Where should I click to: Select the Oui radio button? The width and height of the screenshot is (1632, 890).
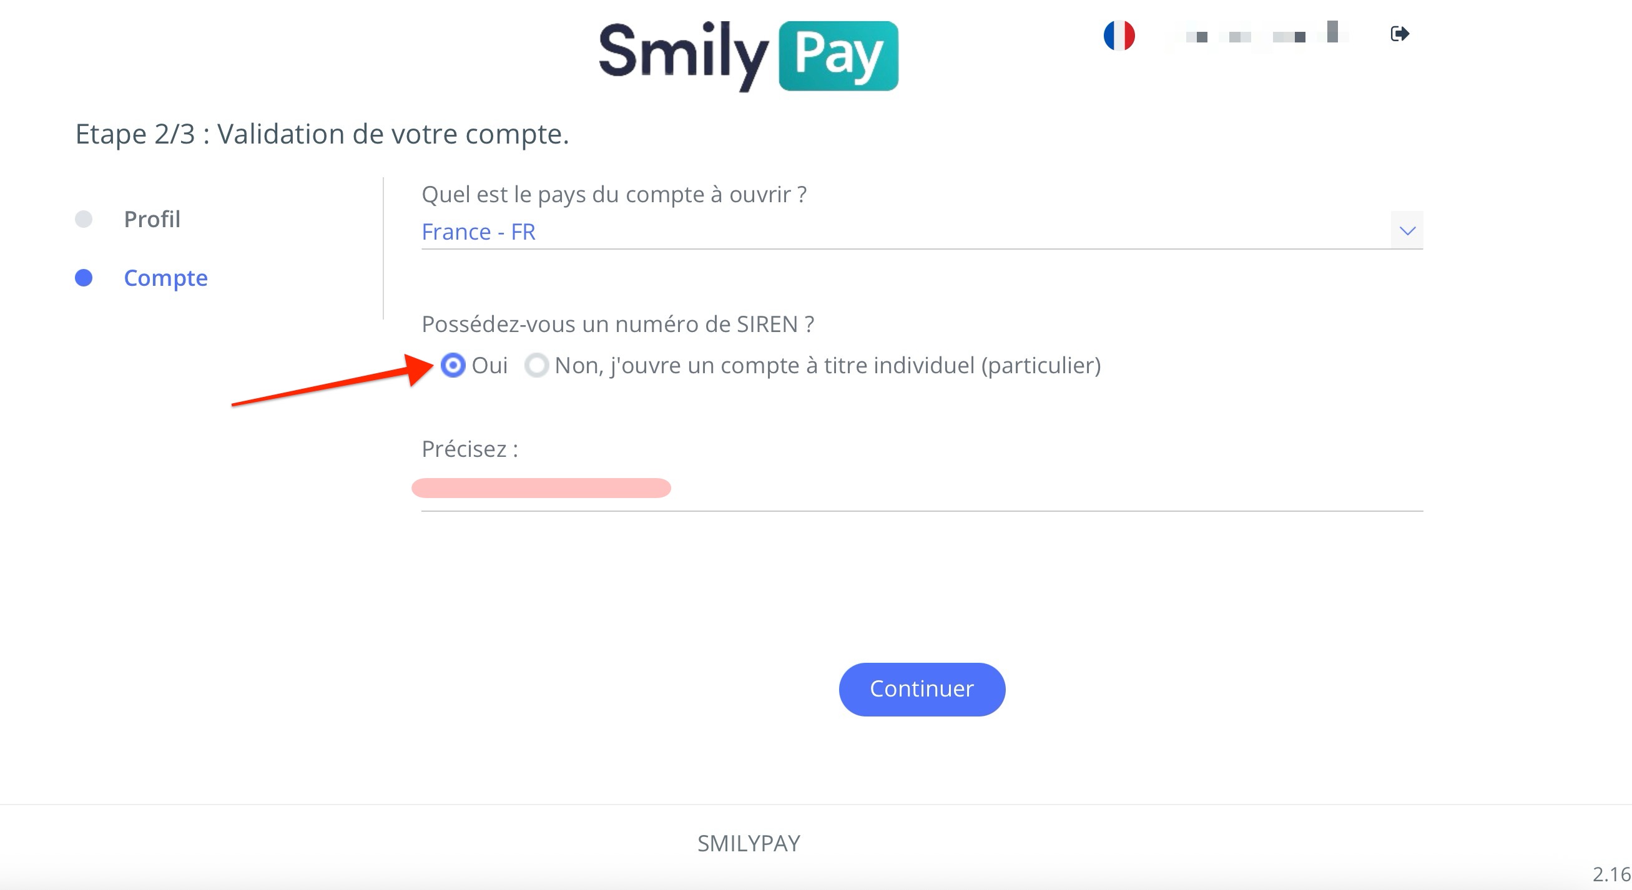453,366
